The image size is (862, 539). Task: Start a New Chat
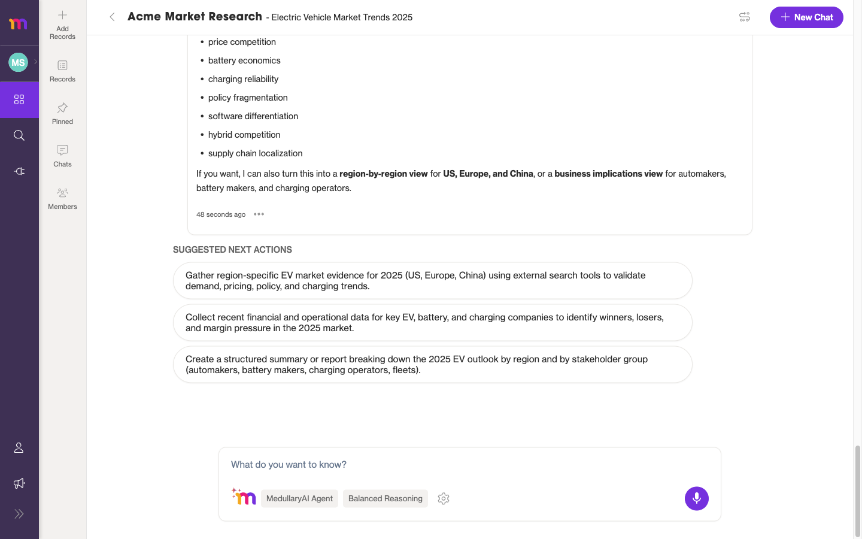pyautogui.click(x=806, y=17)
